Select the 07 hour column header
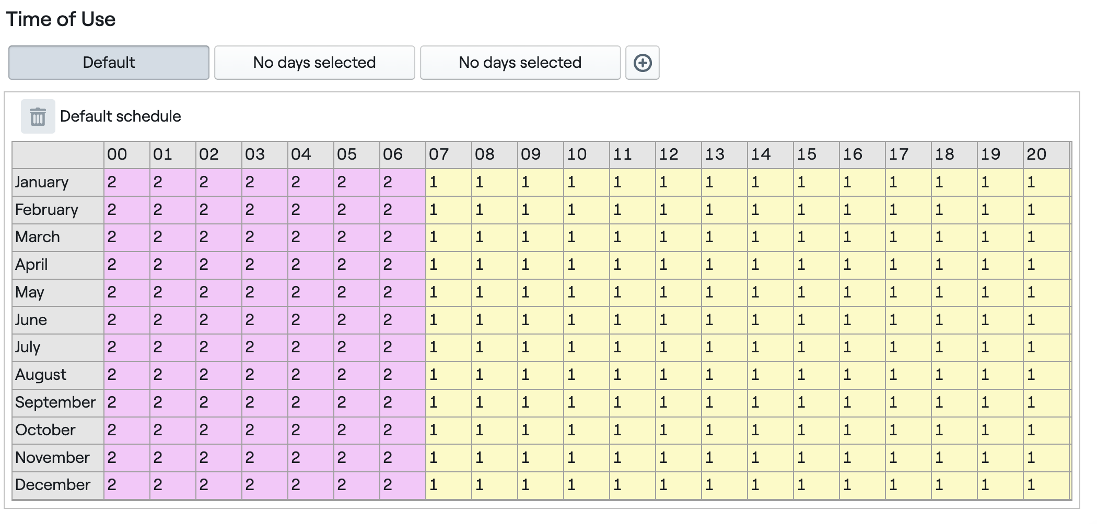This screenshot has height=524, width=1097. pos(448,154)
